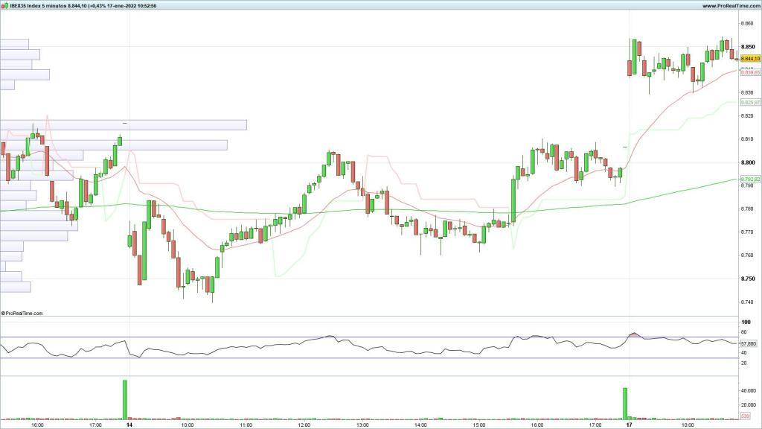Select the 17 date label on the time axis

[x=629, y=423]
